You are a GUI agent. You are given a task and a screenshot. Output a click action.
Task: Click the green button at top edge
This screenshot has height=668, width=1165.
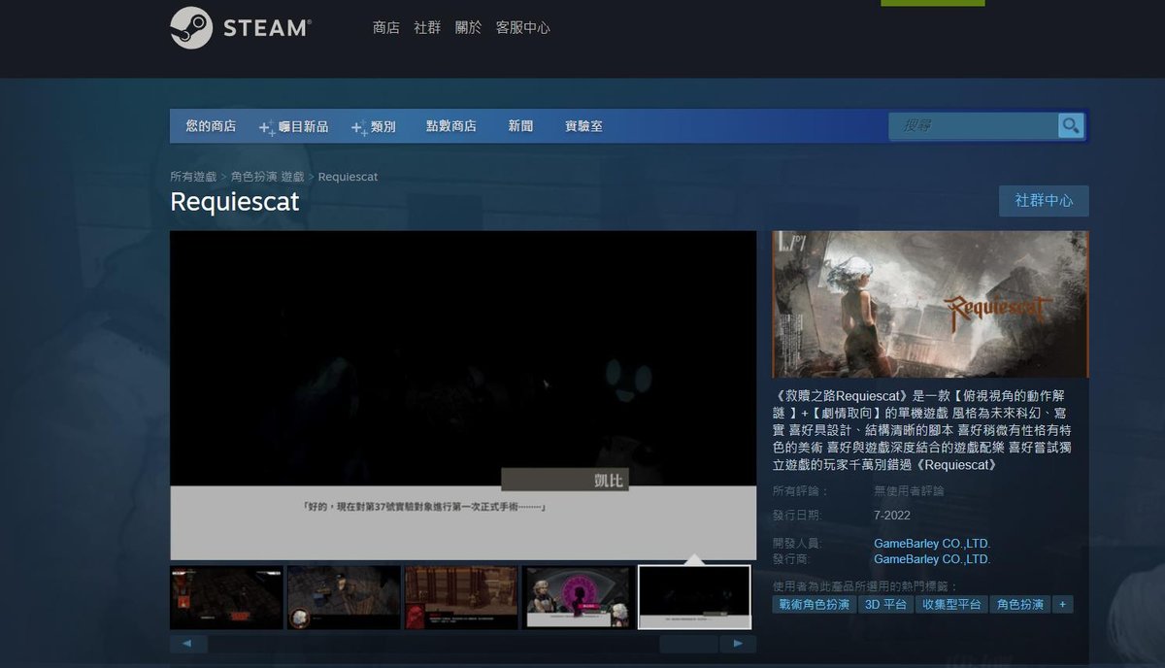point(932,3)
